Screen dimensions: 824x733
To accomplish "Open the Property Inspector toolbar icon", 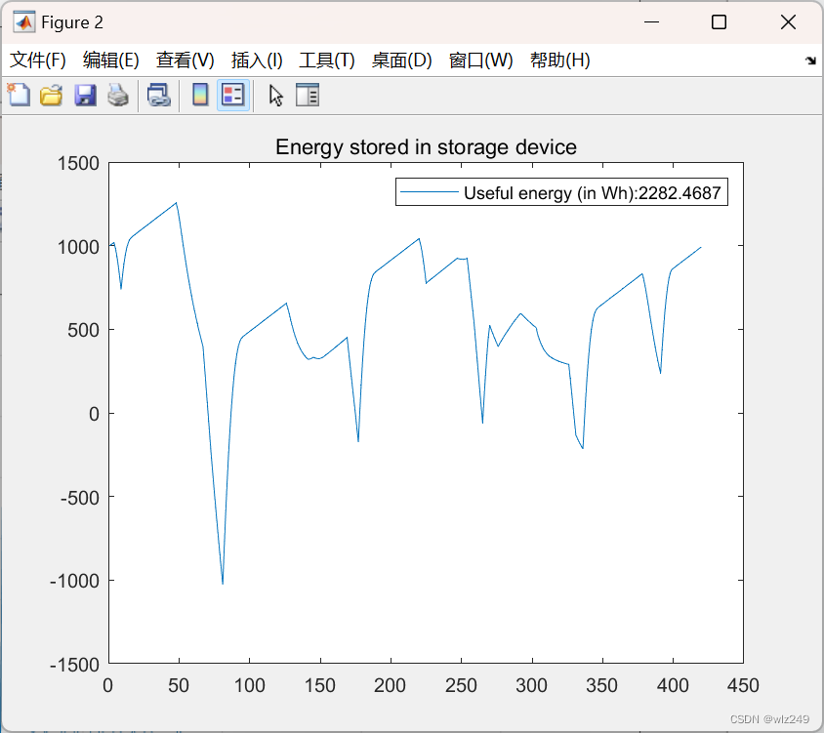I will point(308,95).
